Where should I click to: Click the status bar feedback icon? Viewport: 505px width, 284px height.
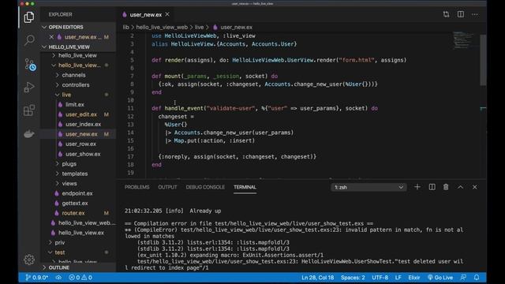[463, 278]
